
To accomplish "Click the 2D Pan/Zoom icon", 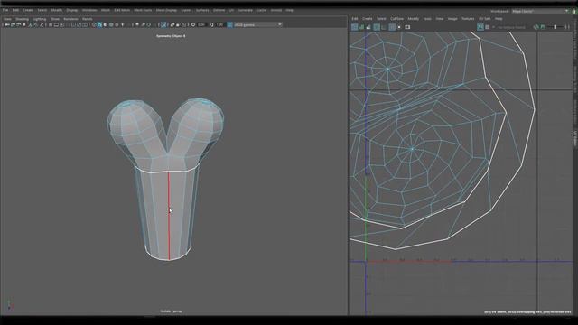I will point(36,24).
